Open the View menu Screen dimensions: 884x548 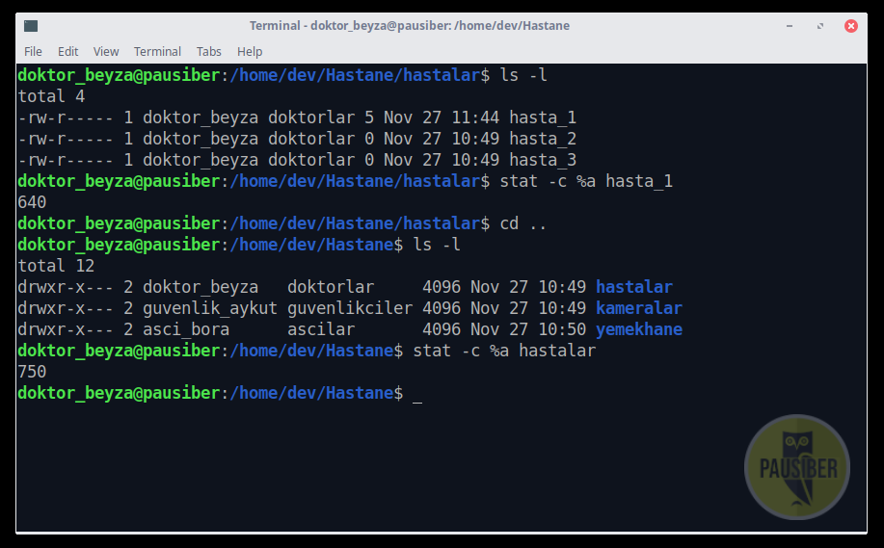[x=106, y=51]
